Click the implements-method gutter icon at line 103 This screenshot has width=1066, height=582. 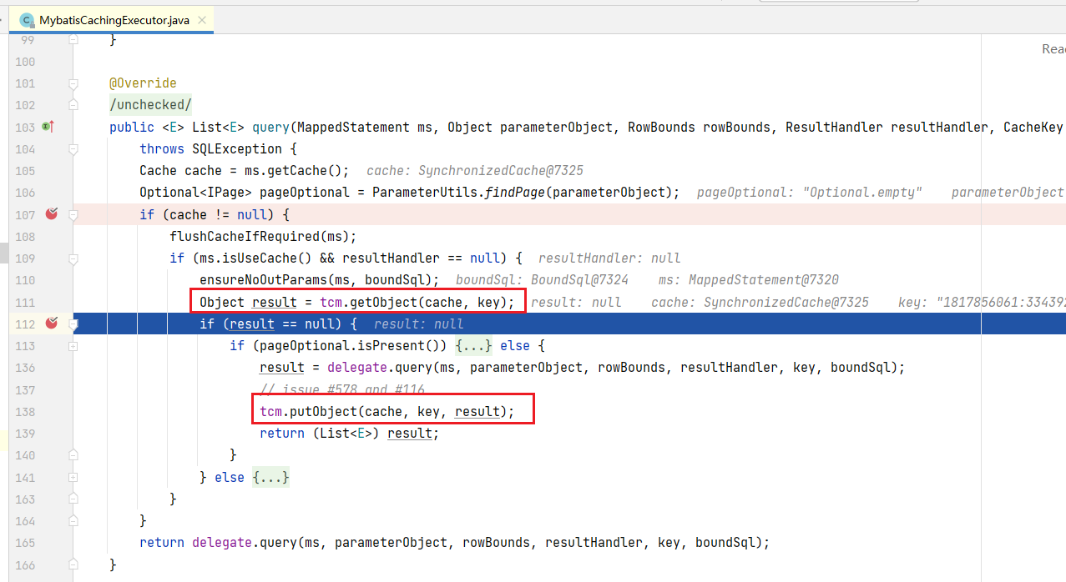pyautogui.click(x=48, y=127)
